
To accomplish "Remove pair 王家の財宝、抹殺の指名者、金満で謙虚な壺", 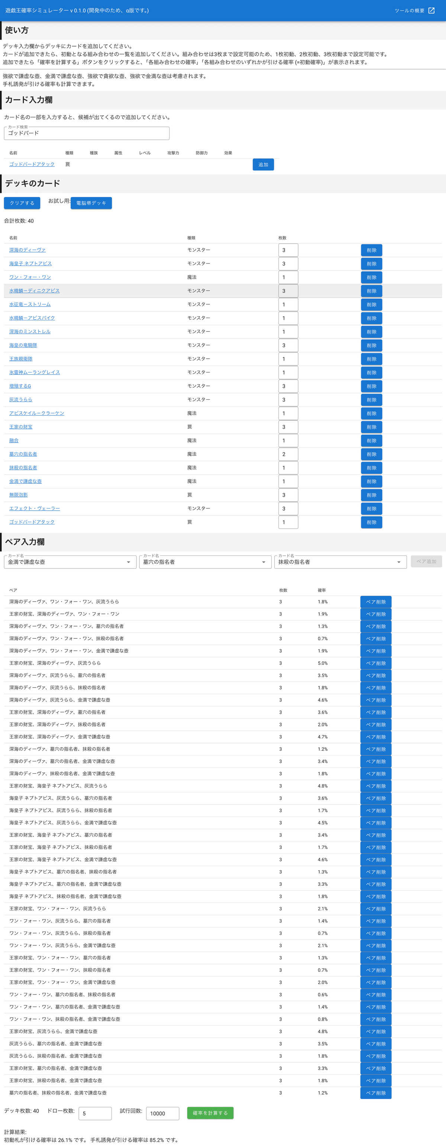I will coord(376,1081).
